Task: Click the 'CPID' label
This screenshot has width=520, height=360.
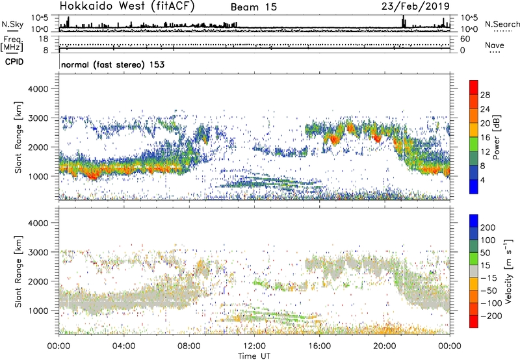Action: pyautogui.click(x=14, y=62)
